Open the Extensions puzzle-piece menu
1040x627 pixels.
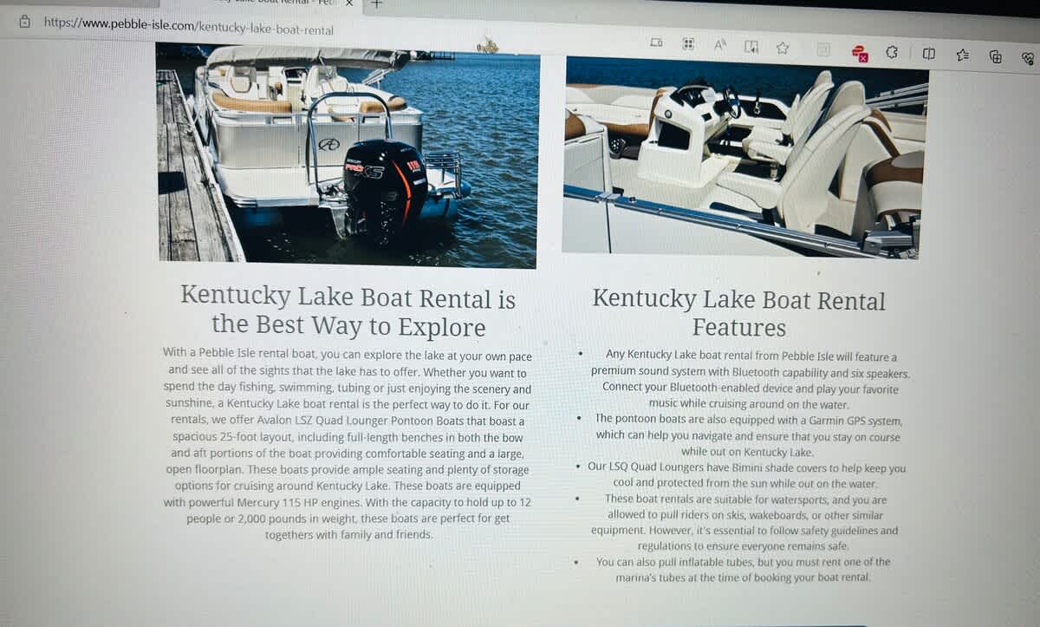[x=892, y=53]
